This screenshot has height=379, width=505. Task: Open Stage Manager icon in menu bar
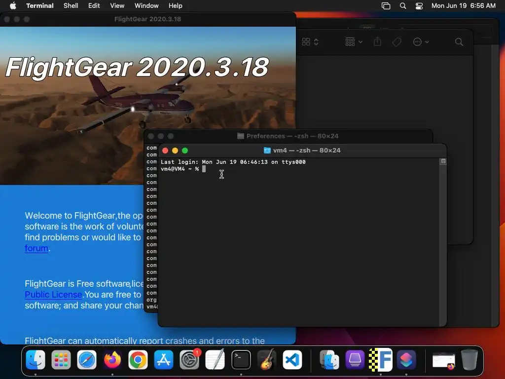pyautogui.click(x=386, y=5)
